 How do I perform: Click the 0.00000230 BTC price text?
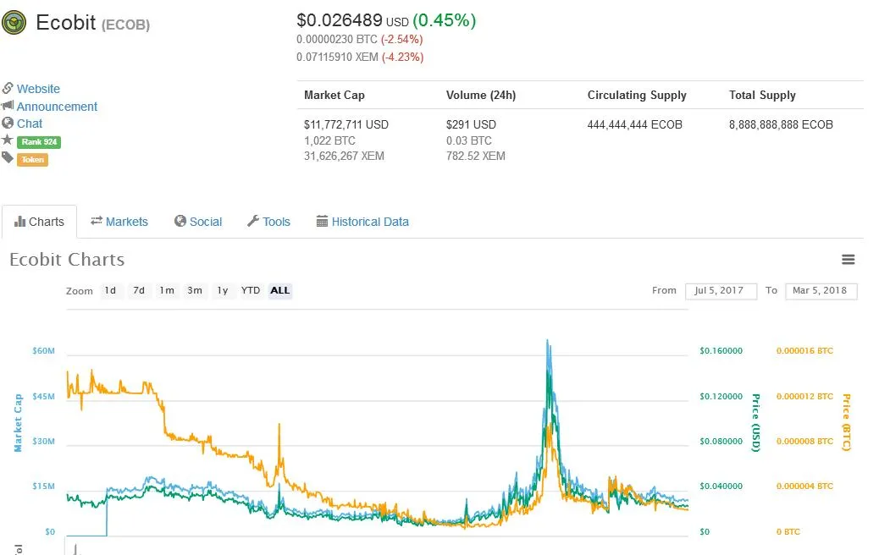(336, 39)
